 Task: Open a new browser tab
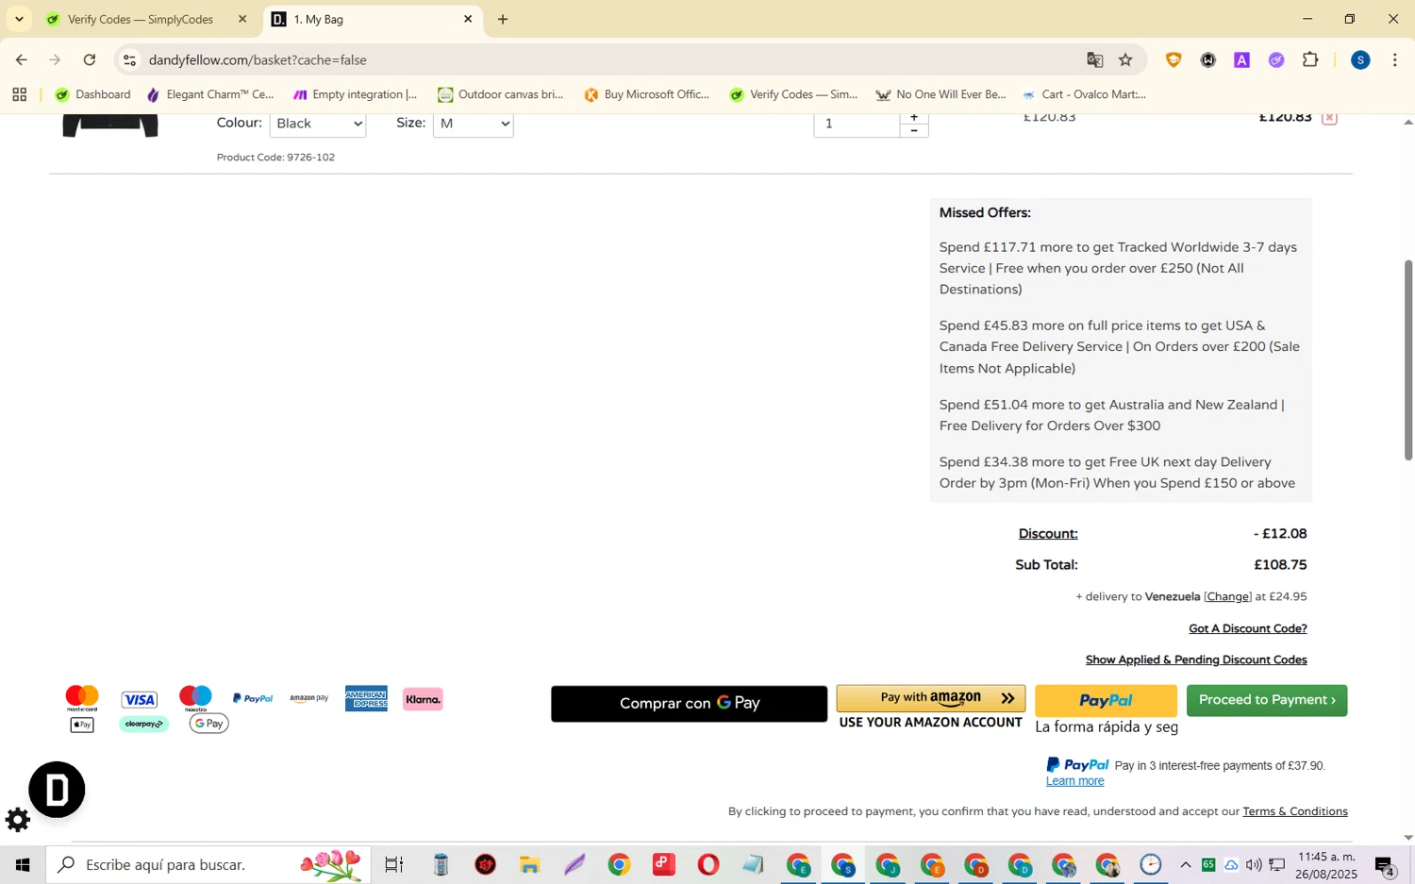pyautogui.click(x=503, y=19)
